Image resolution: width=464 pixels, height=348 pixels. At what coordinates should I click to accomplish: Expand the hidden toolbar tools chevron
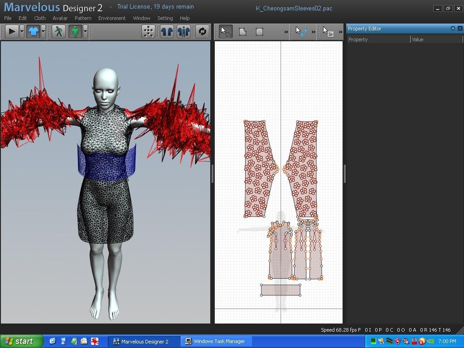(x=285, y=32)
